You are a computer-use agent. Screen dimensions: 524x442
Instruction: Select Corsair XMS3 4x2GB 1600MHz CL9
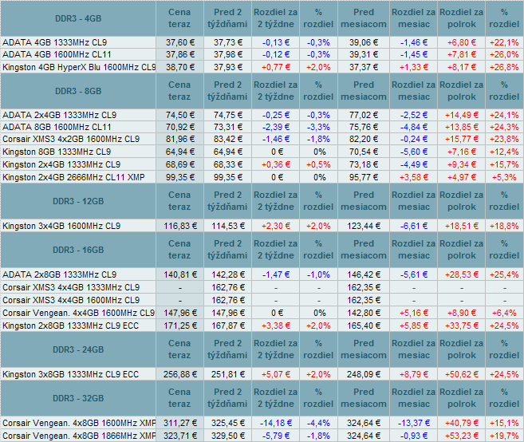[71, 139]
